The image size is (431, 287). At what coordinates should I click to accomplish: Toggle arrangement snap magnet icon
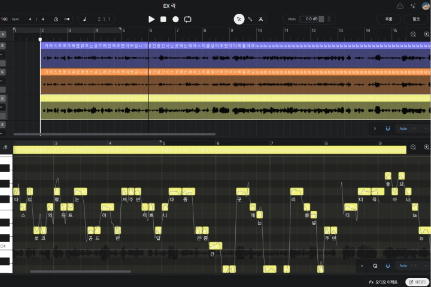click(x=387, y=129)
